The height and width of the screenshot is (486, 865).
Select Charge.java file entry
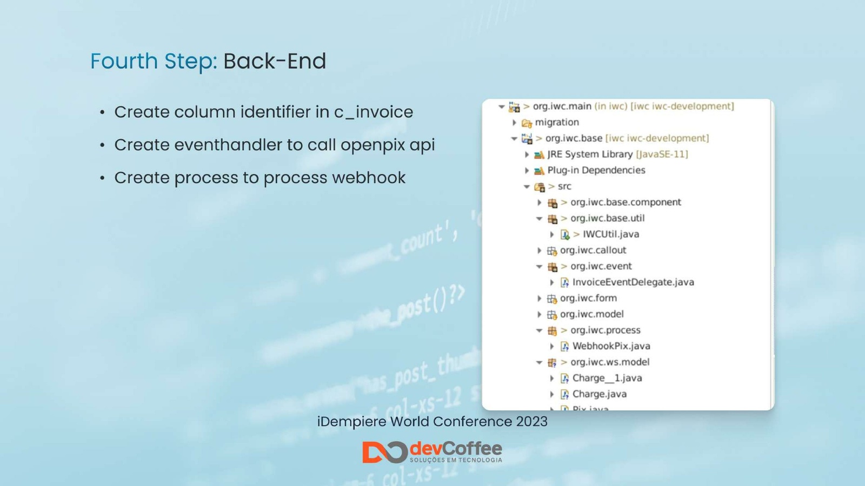coord(599,394)
